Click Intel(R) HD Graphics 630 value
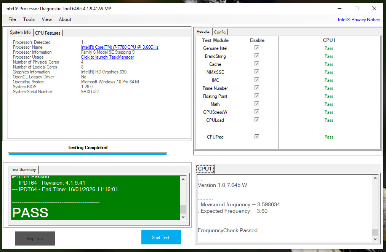Screen dimensions: 386x252 click(x=104, y=72)
